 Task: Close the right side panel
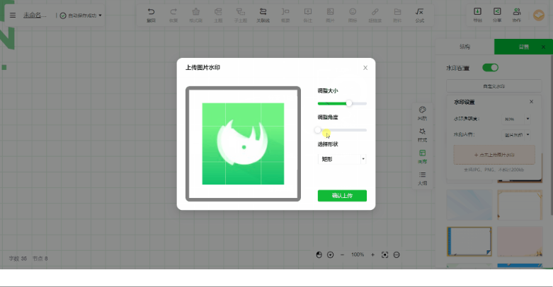[543, 47]
